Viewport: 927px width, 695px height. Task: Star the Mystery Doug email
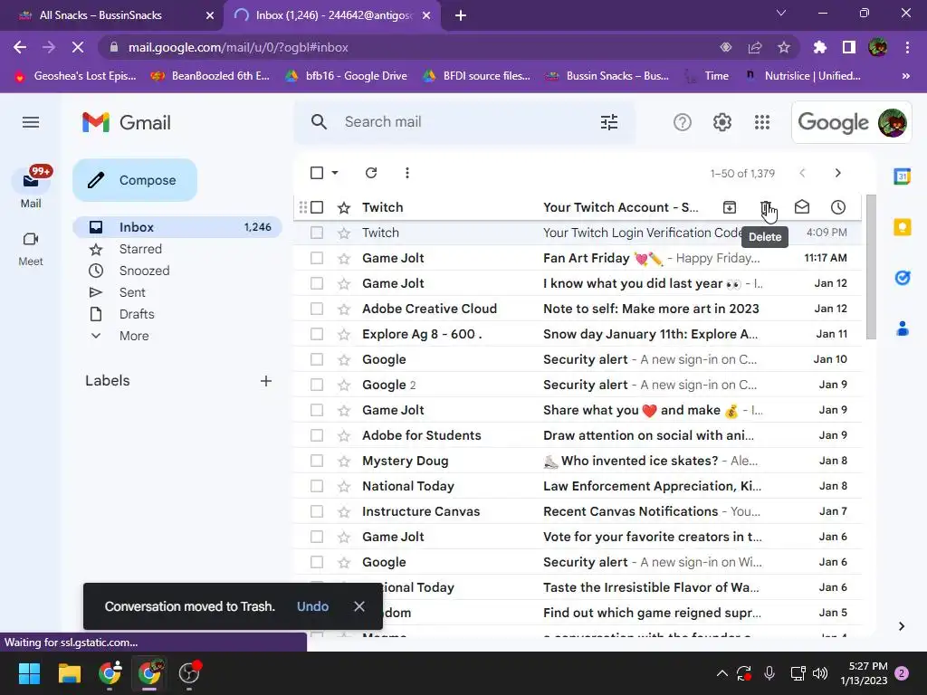pyautogui.click(x=344, y=461)
